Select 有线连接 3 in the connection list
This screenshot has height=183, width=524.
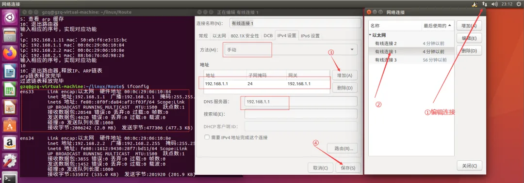[x=411, y=60]
